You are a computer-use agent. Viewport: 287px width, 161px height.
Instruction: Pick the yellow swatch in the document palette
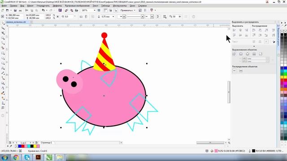pos(35,146)
